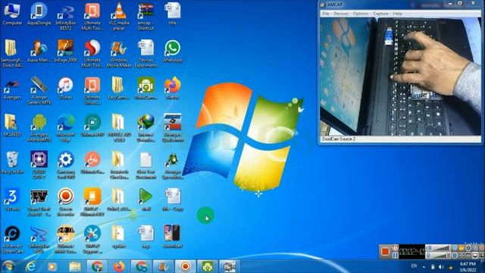Open the Recycle Bin
Screen dimensions: 485x273
[x=12, y=162]
